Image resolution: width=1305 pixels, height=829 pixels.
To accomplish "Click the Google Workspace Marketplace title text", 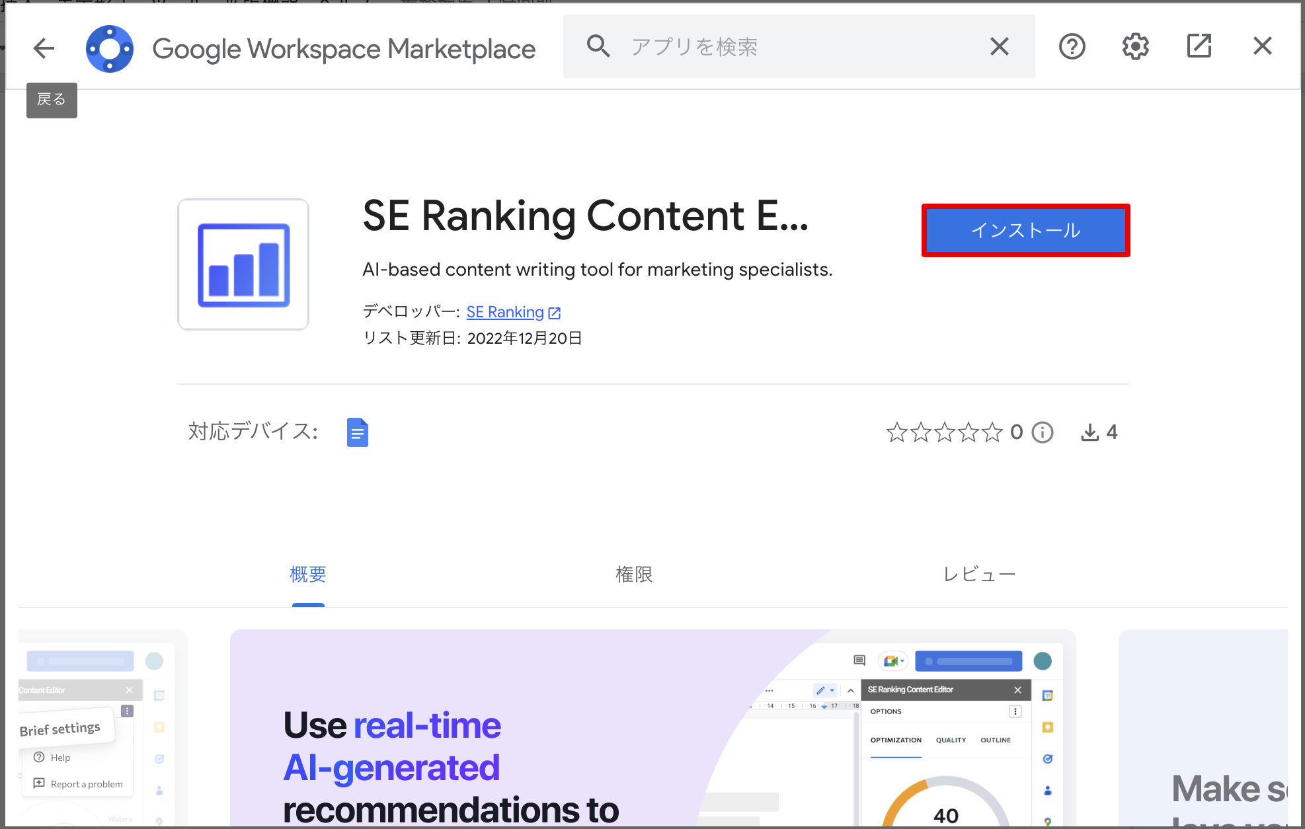I will [344, 49].
